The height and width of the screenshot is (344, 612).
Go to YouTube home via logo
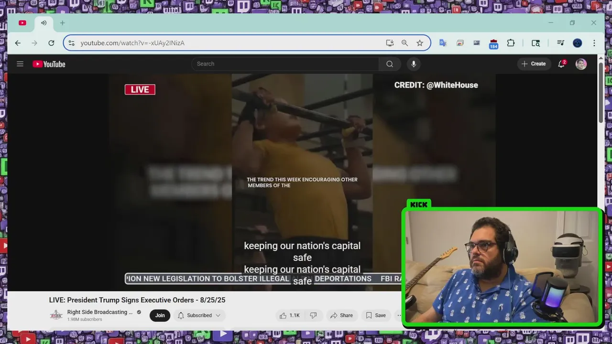[49, 64]
